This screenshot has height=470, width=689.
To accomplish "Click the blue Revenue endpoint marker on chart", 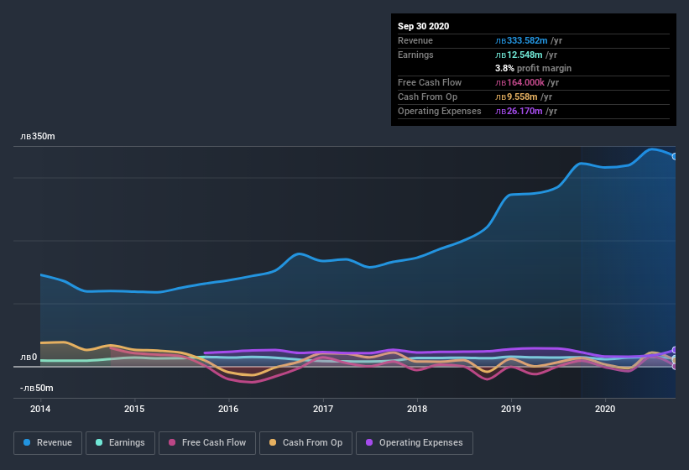I will click(675, 156).
